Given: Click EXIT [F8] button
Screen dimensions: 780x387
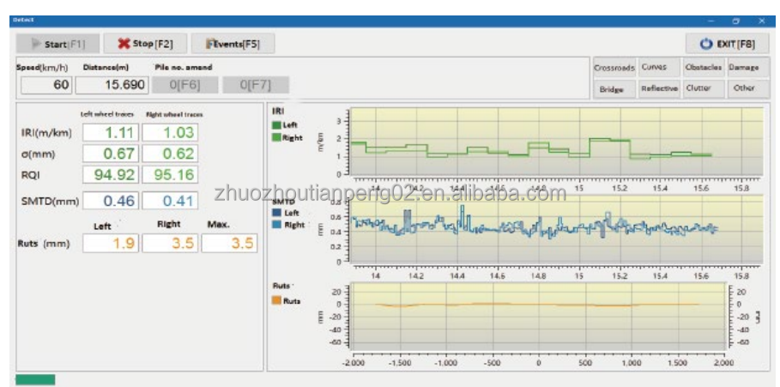Looking at the screenshot, I should point(728,44).
